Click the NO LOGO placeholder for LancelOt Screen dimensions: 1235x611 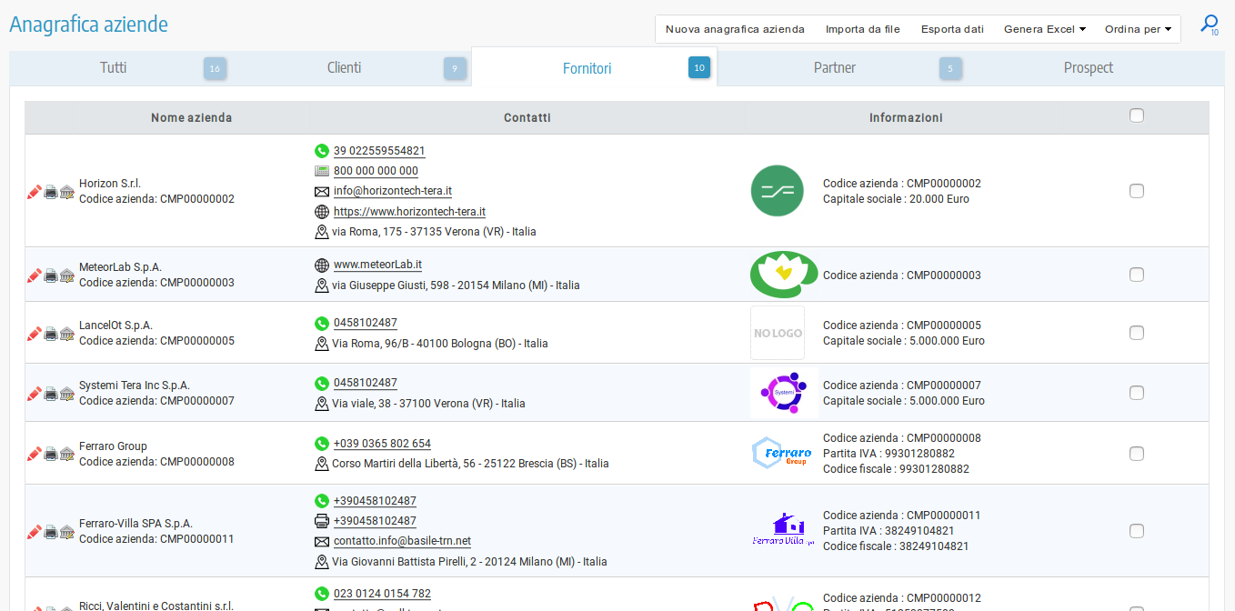pyautogui.click(x=778, y=333)
